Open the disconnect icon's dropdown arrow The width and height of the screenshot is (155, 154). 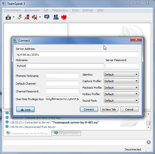(x=14, y=17)
